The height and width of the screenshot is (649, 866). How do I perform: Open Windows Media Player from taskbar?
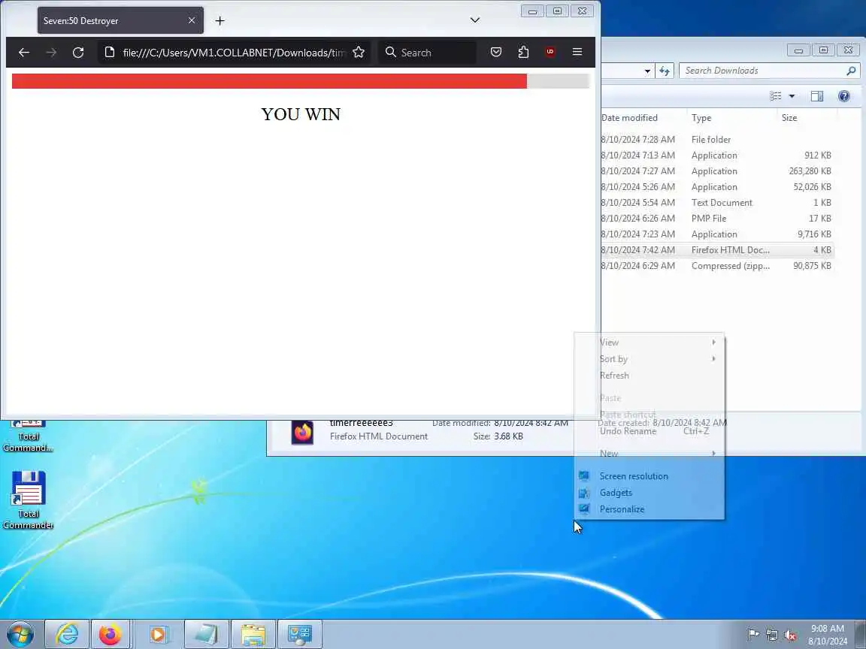click(158, 634)
